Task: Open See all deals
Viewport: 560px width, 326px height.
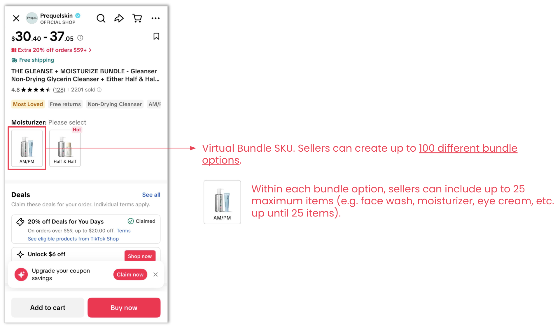Action: click(151, 195)
